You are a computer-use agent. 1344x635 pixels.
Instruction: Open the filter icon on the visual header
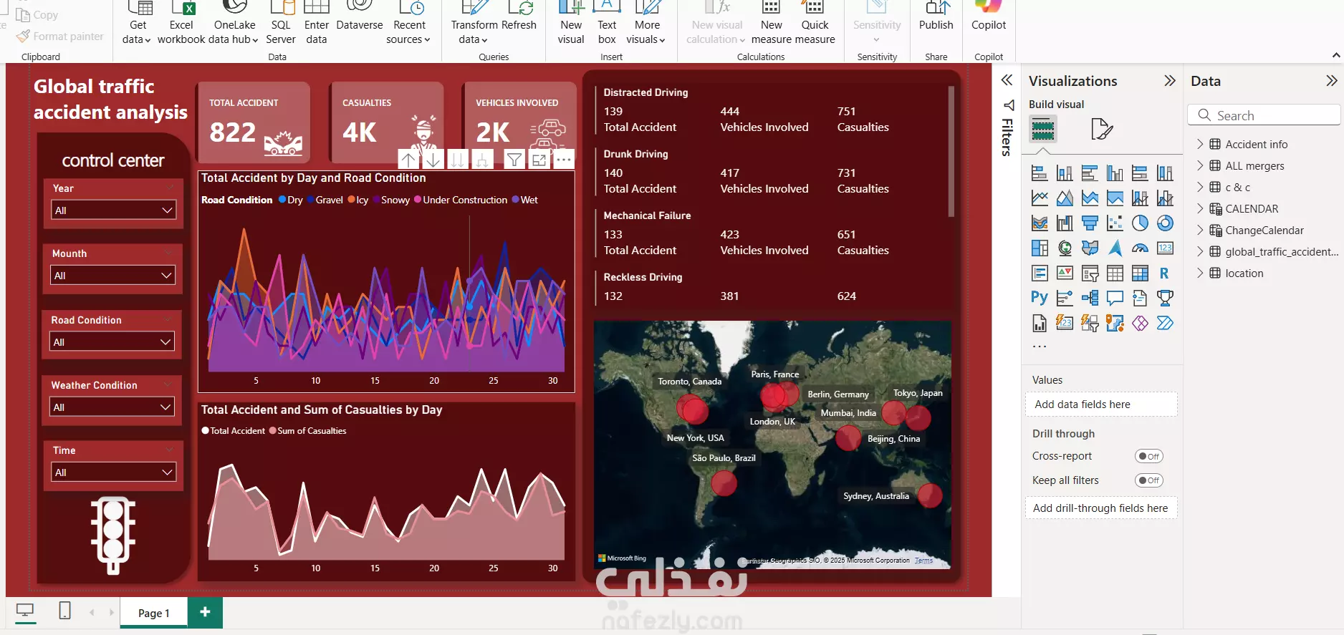pos(514,160)
